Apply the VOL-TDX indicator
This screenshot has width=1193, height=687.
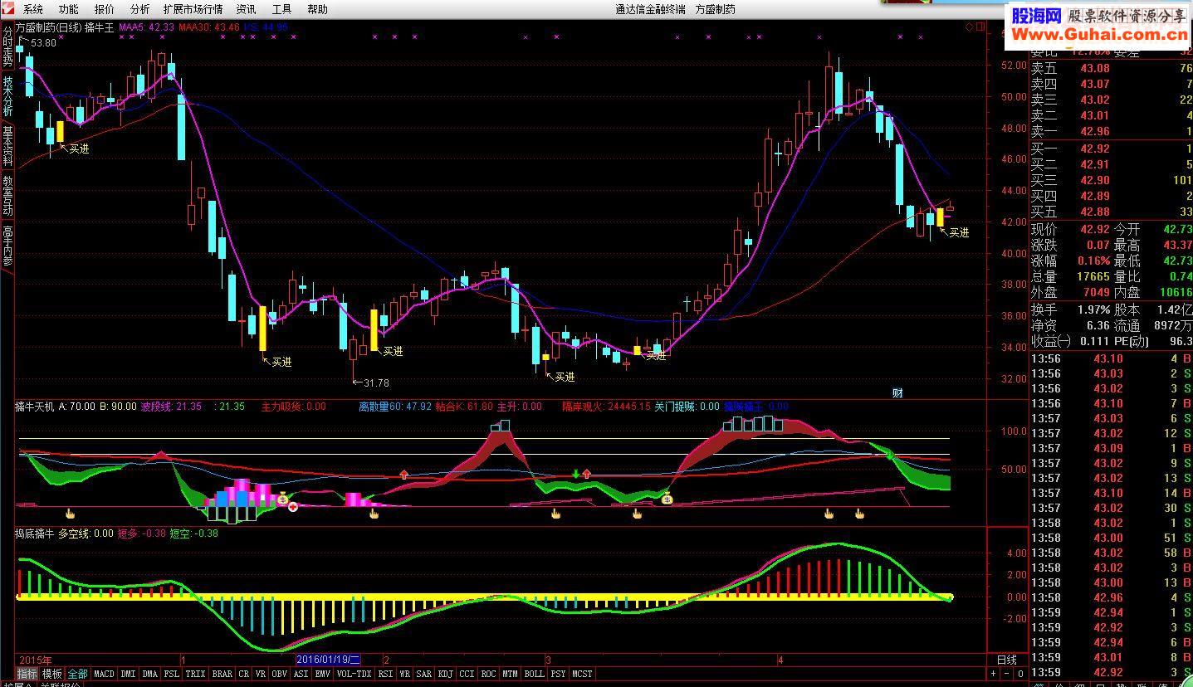pyautogui.click(x=354, y=674)
